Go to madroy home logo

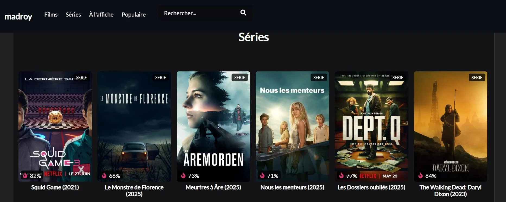[x=18, y=17]
